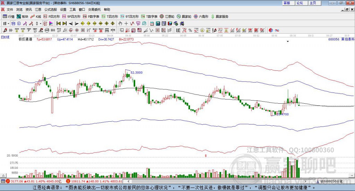Select the red pen drawing tool
The width and height of the screenshot is (355, 191).
5,30
